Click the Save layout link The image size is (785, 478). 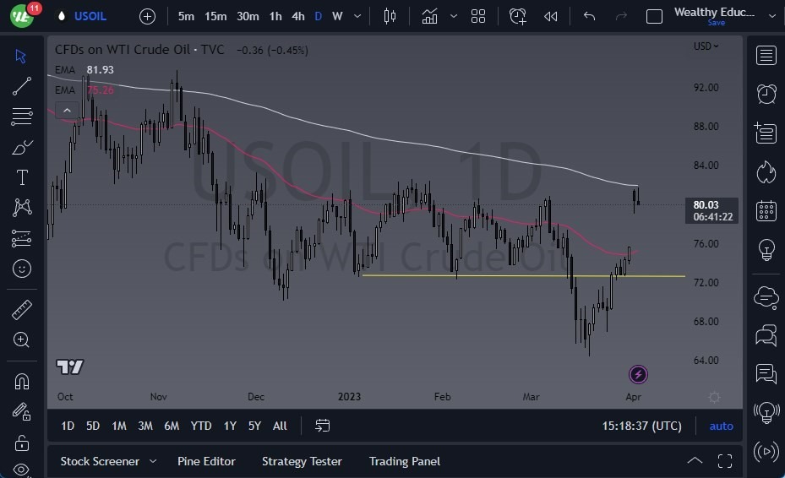click(716, 23)
